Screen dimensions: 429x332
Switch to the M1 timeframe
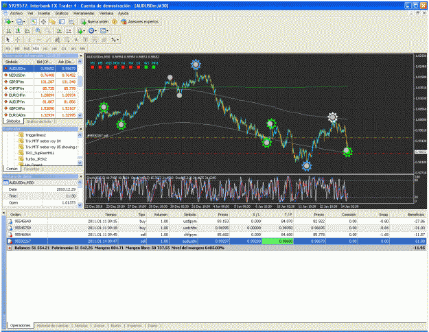click(8, 49)
